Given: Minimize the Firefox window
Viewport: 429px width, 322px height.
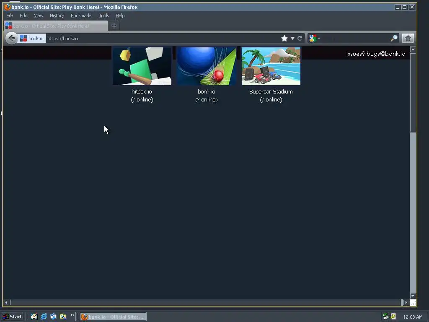Looking at the screenshot, I should [398, 7].
